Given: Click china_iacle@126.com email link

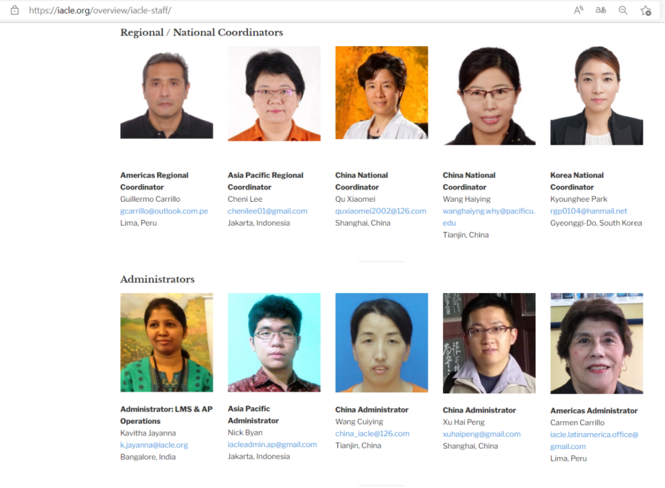Looking at the screenshot, I should pyautogui.click(x=372, y=433).
